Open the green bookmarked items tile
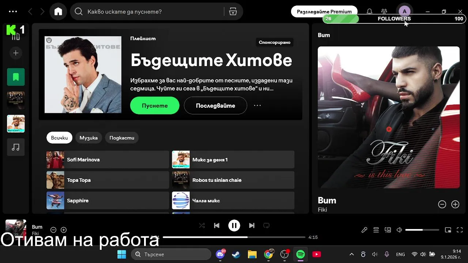 (x=16, y=77)
